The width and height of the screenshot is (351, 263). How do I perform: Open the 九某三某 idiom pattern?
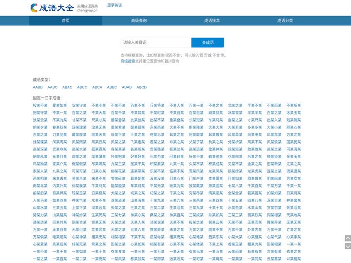tap(118, 164)
